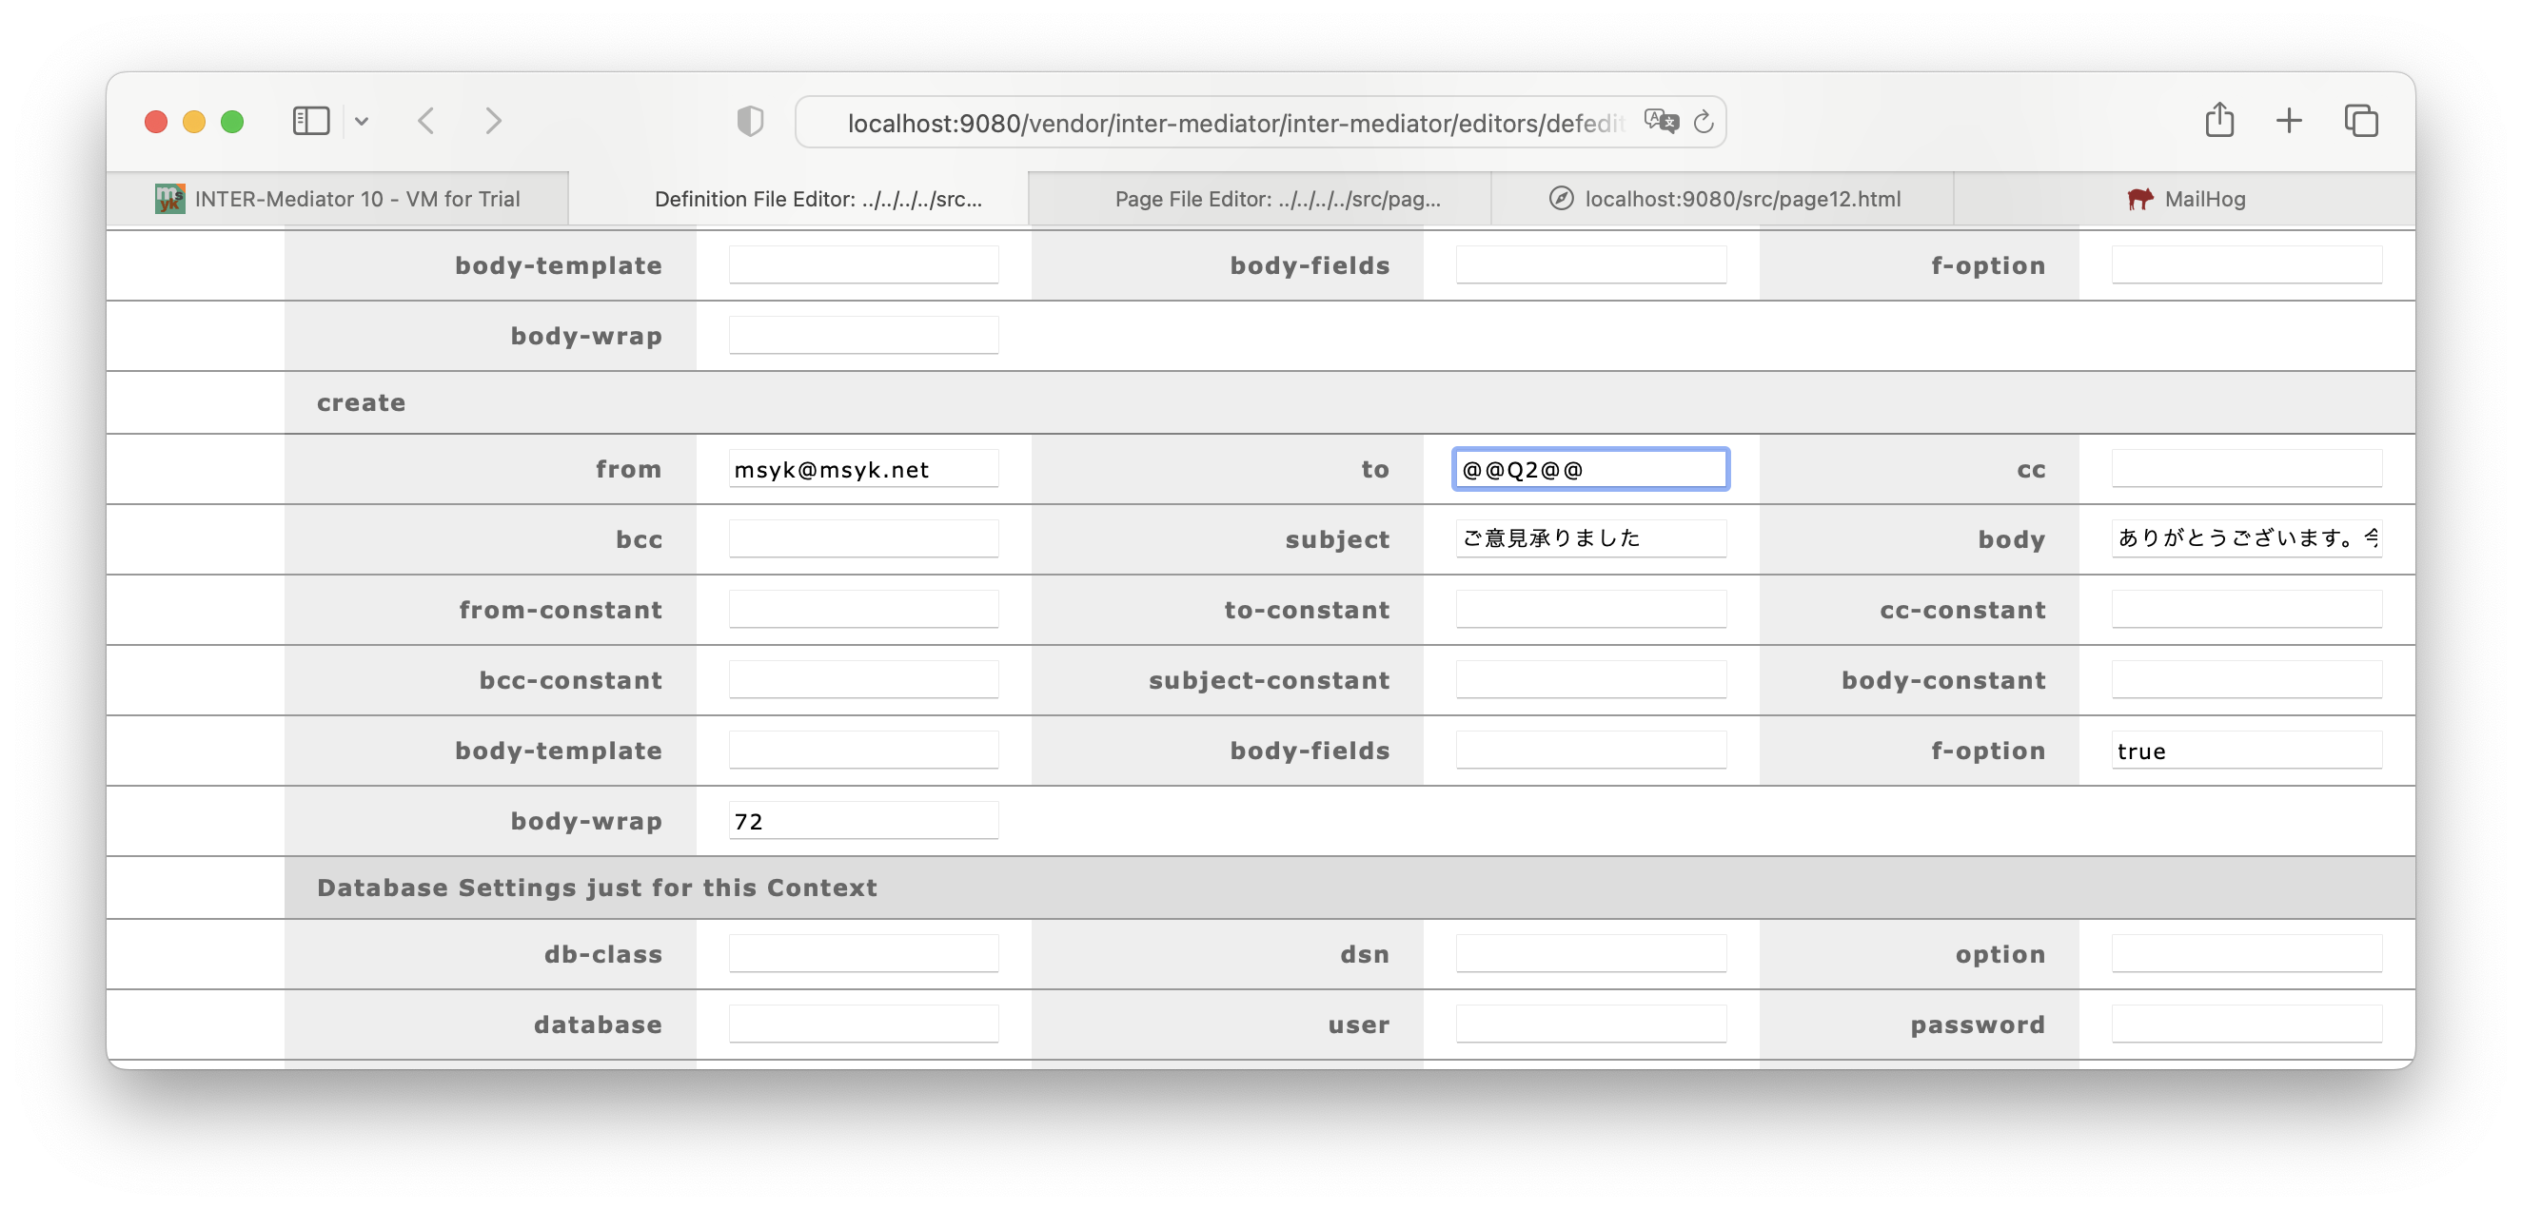Viewport: 2522px width, 1210px height.
Task: Click the db-class input field
Action: [863, 954]
